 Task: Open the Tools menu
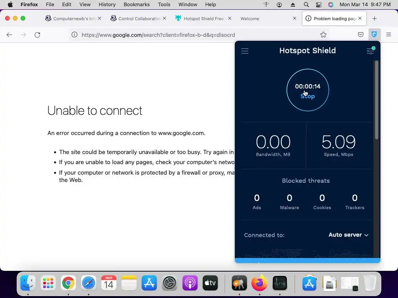coord(164,5)
